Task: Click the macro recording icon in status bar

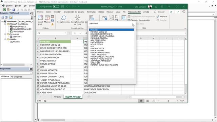Action: tap(45, 101)
